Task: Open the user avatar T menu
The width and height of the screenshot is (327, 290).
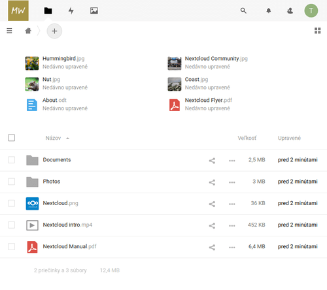Action: pyautogui.click(x=311, y=10)
